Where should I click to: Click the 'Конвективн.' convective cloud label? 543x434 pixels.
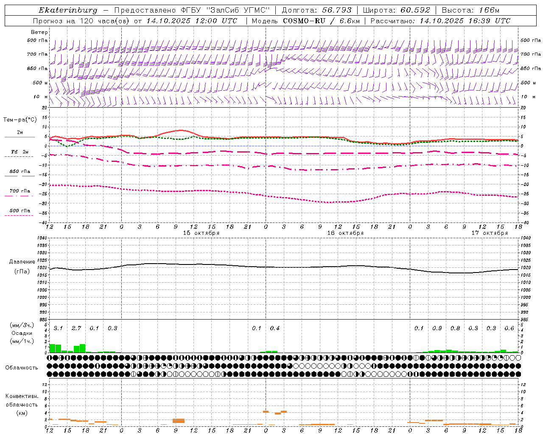(22, 396)
